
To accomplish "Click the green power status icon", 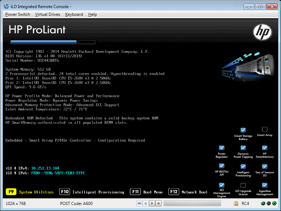I will [x=274, y=203].
